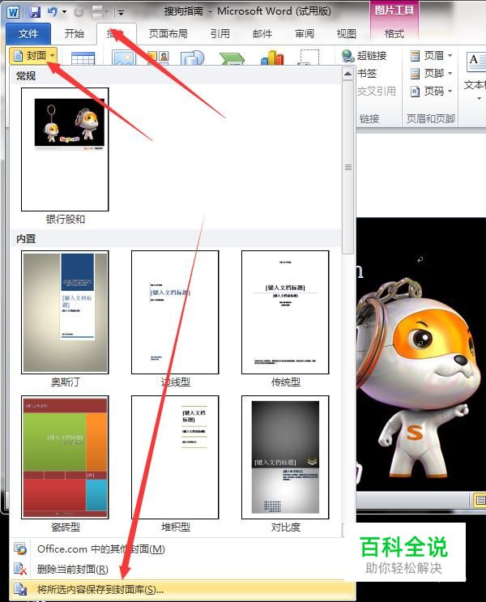This screenshot has width=486, height=602.
Task: Switch to the 引用 tab
Action: pyautogui.click(x=220, y=34)
